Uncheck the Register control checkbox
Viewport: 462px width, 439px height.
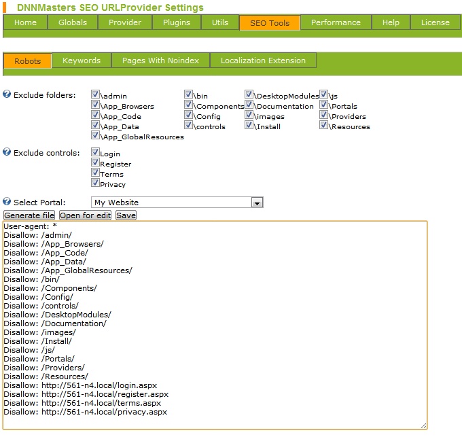[95, 162]
